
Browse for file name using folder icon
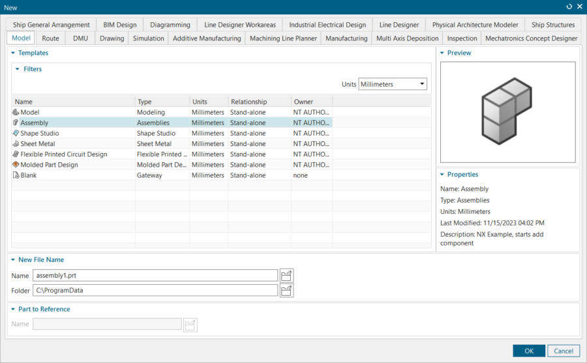point(287,276)
